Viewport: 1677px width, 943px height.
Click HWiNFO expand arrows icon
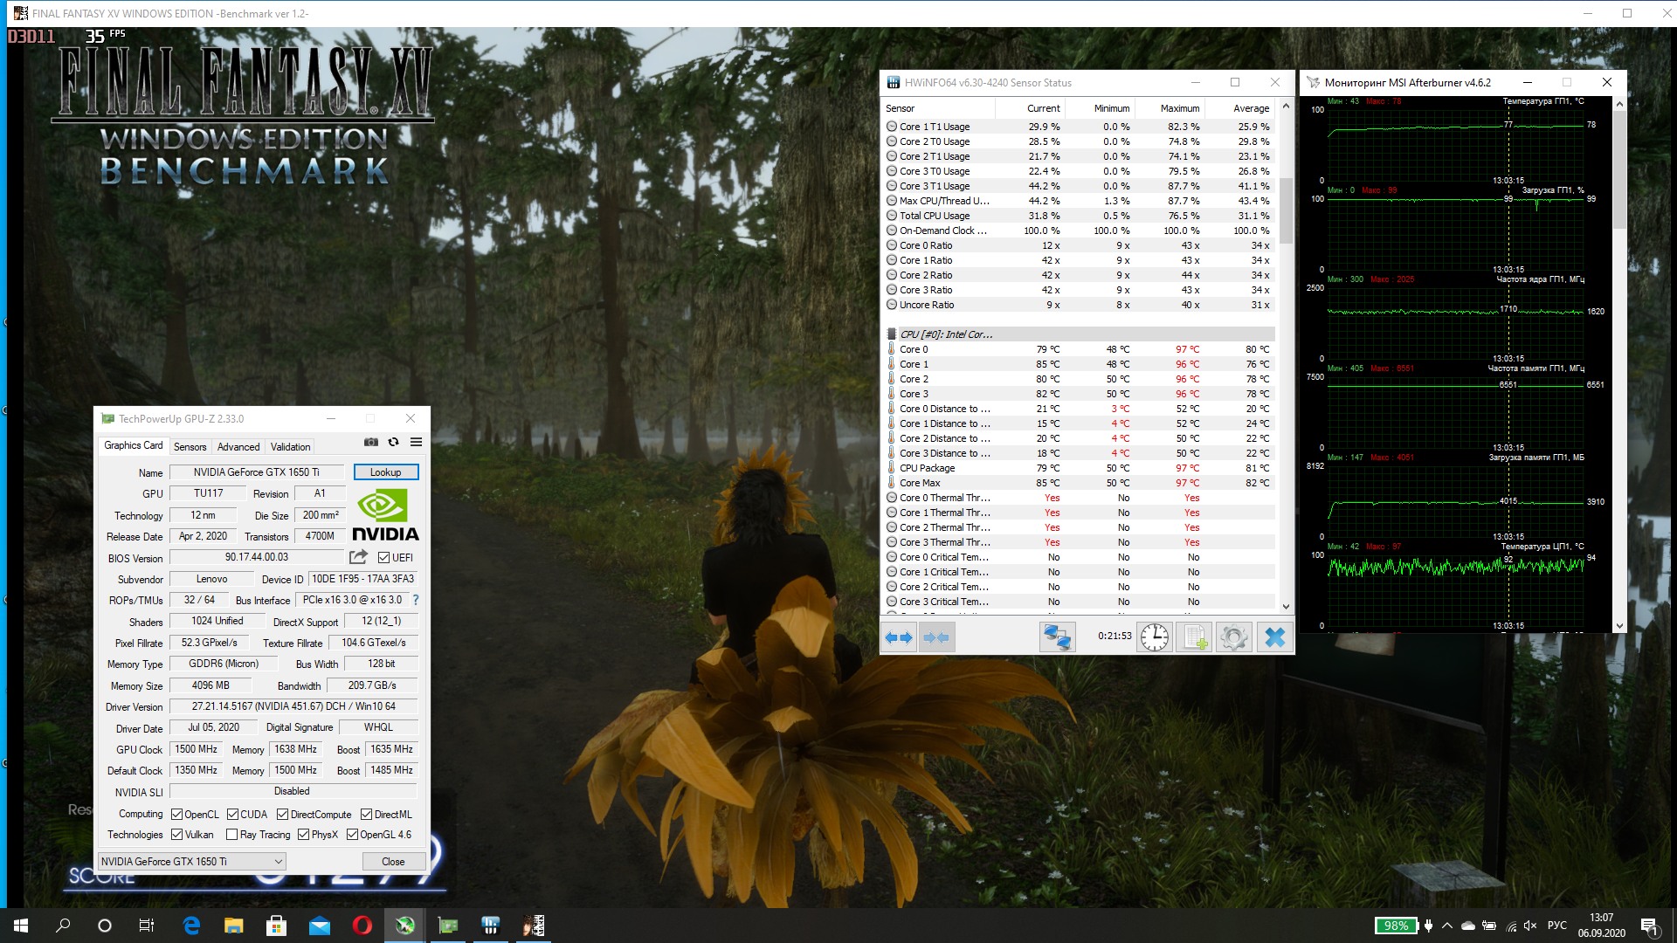pos(899,637)
